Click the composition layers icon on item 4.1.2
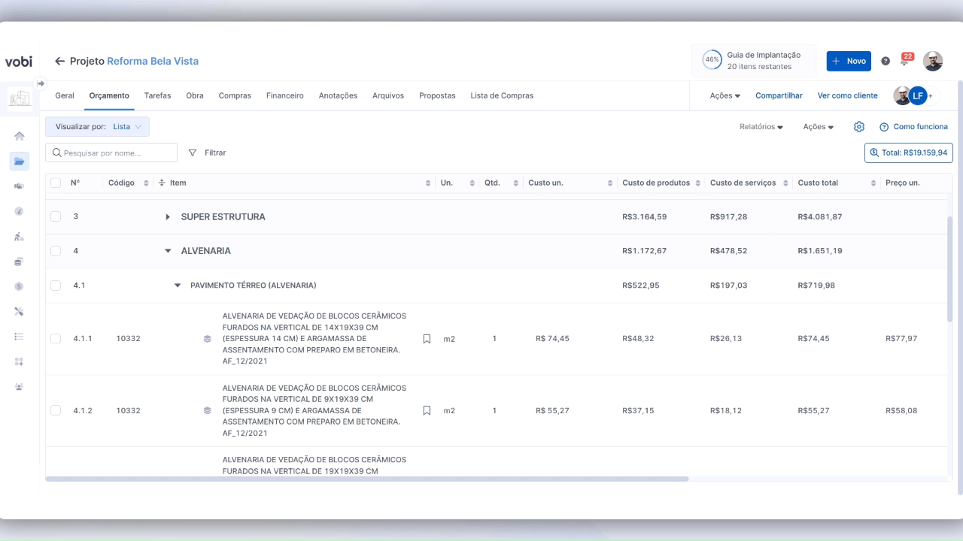 coord(207,411)
